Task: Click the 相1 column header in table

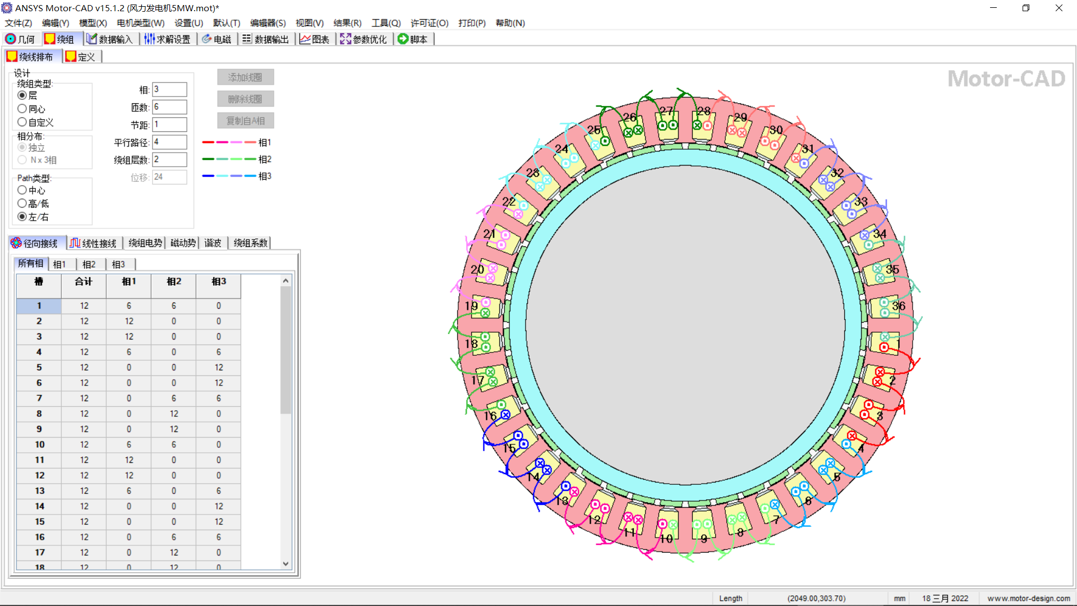Action: point(128,286)
